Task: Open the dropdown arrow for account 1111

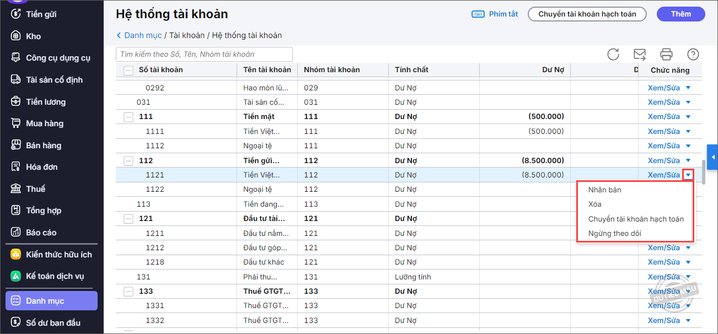Action: click(x=688, y=132)
